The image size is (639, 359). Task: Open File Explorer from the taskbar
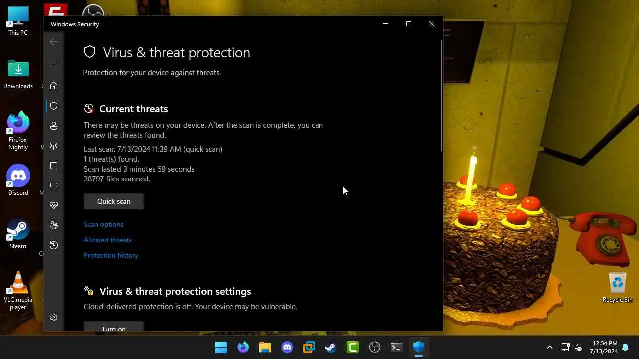(x=265, y=347)
